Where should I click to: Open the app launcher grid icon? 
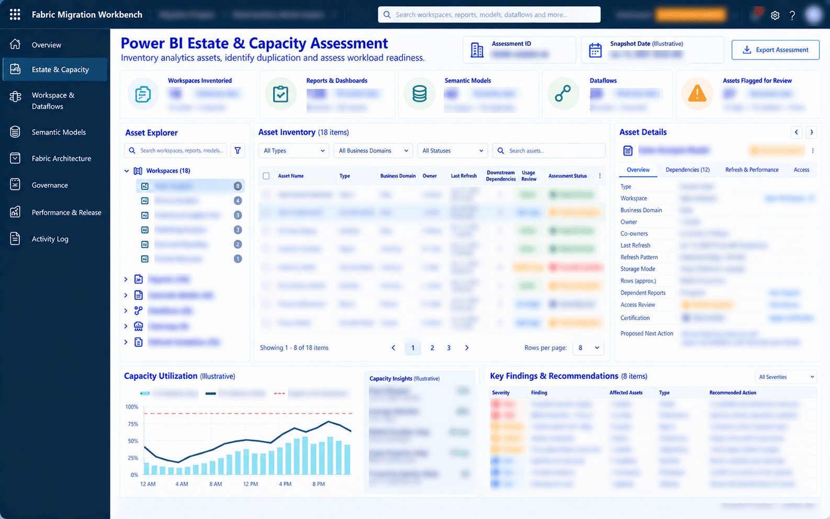pyautogui.click(x=15, y=15)
